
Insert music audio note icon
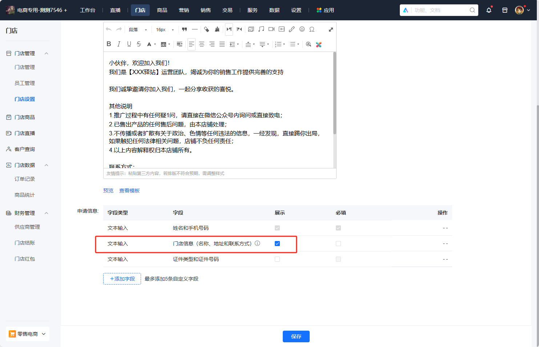261,29
